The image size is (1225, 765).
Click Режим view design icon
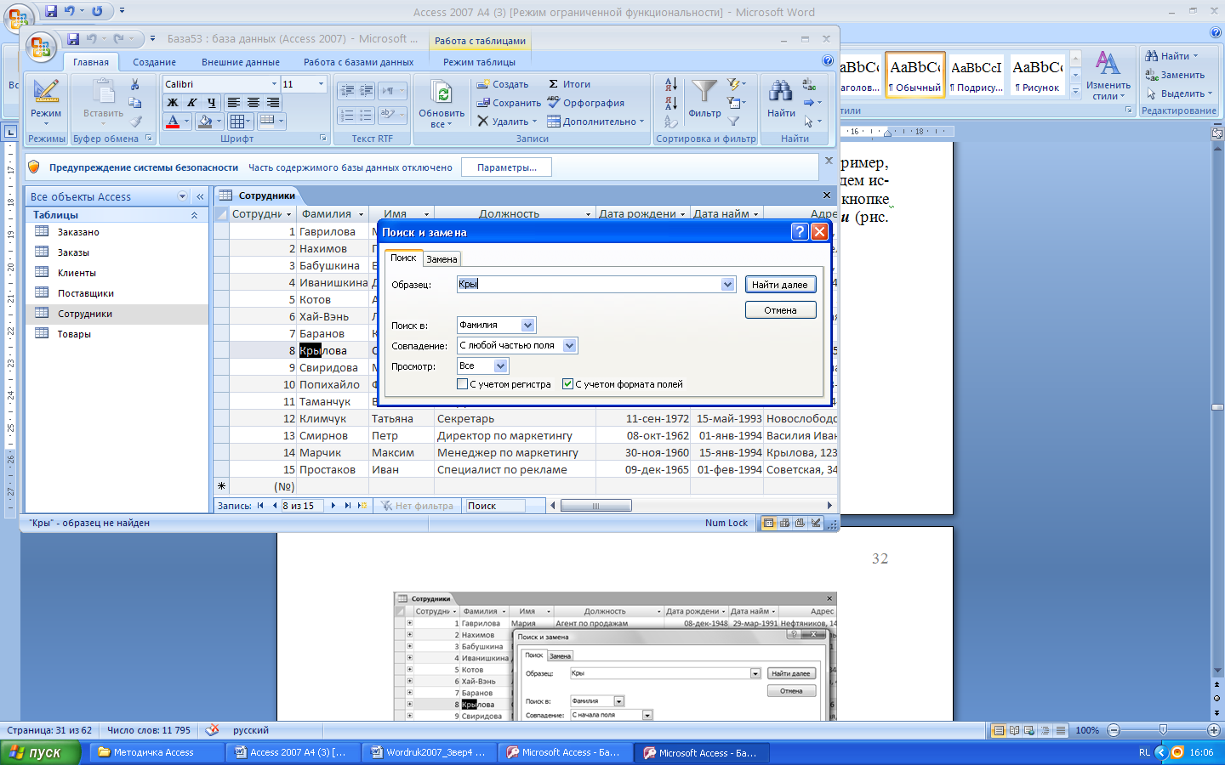pos(46,92)
